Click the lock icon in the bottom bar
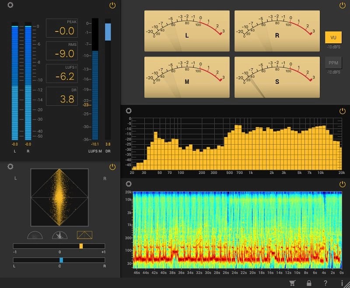Image resolution: width=350 pixels, height=288 pixels. point(308,282)
